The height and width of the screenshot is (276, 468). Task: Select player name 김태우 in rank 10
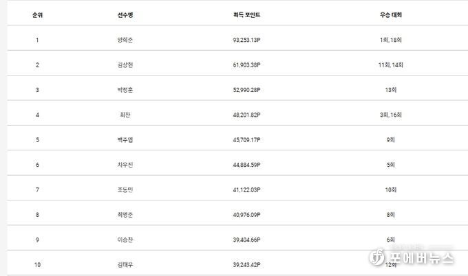point(125,265)
